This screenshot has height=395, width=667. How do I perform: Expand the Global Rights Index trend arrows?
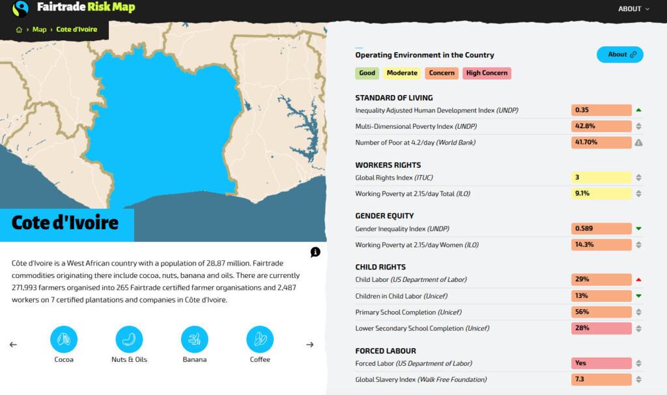click(638, 178)
